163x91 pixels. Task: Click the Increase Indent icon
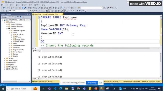click(80, 11)
